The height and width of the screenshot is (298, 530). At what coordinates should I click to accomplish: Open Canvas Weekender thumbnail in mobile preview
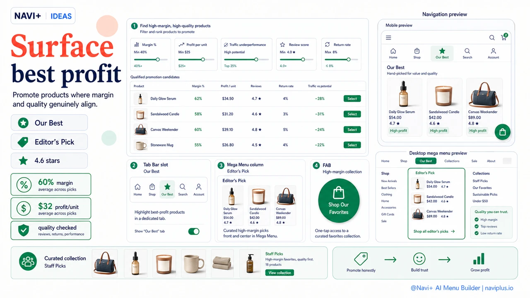tap(484, 94)
